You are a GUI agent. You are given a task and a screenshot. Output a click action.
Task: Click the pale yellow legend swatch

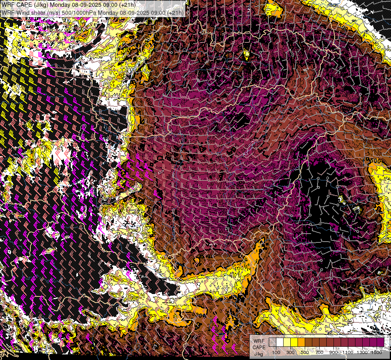[287, 342]
